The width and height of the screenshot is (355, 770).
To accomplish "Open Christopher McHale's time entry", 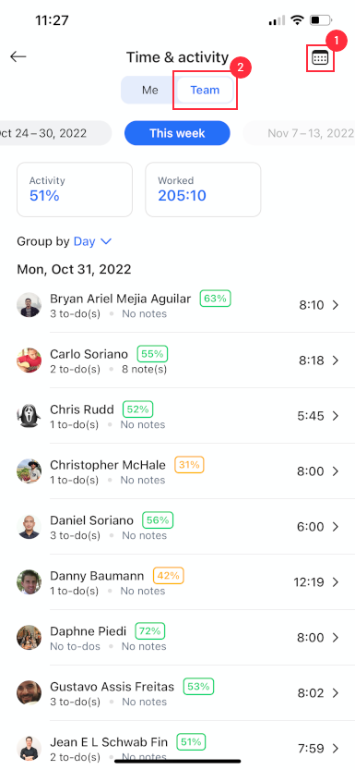I will pyautogui.click(x=177, y=471).
